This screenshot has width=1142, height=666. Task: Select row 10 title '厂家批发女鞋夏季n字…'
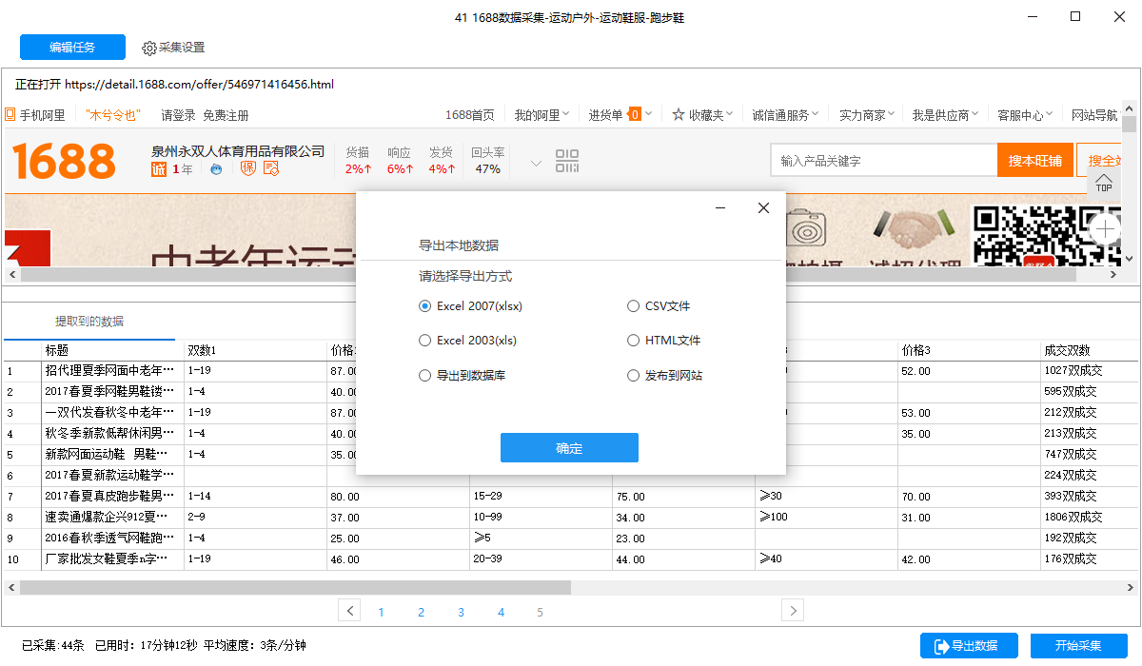click(112, 559)
